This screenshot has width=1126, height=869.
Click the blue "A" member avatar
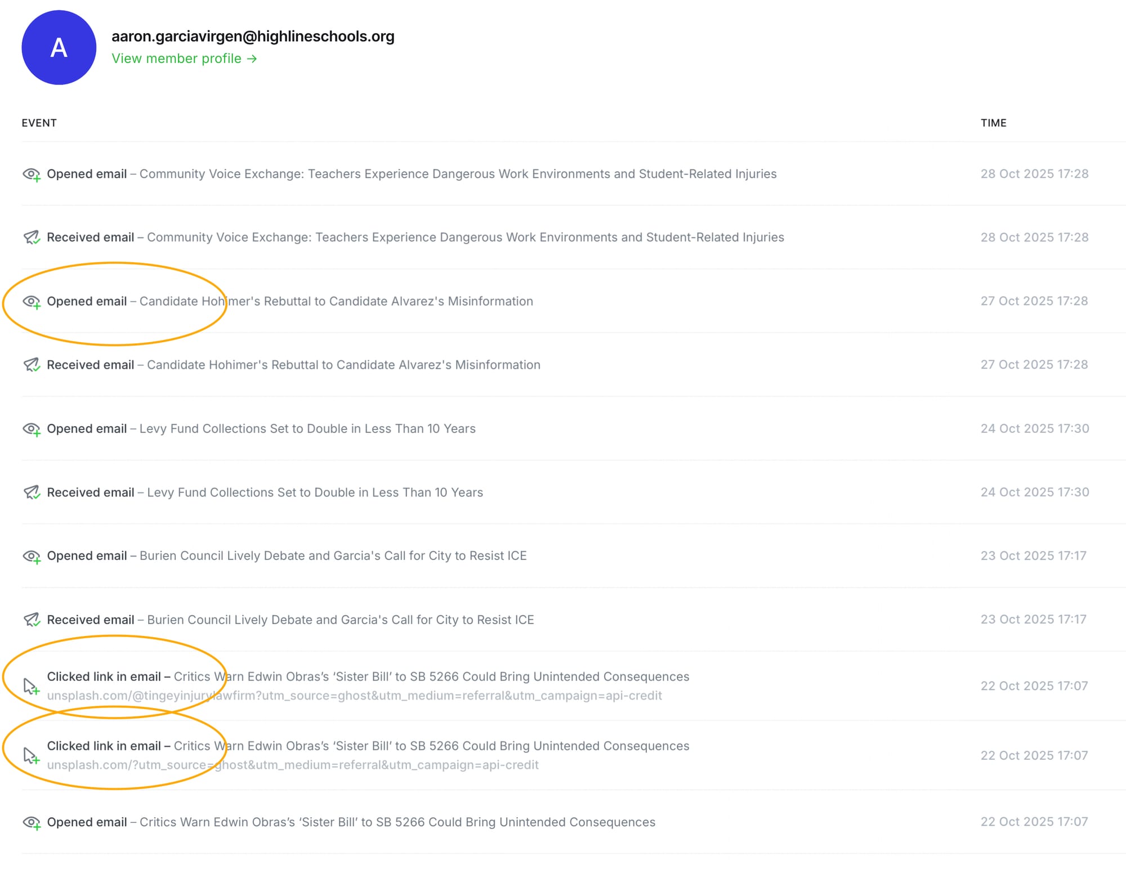pos(59,47)
